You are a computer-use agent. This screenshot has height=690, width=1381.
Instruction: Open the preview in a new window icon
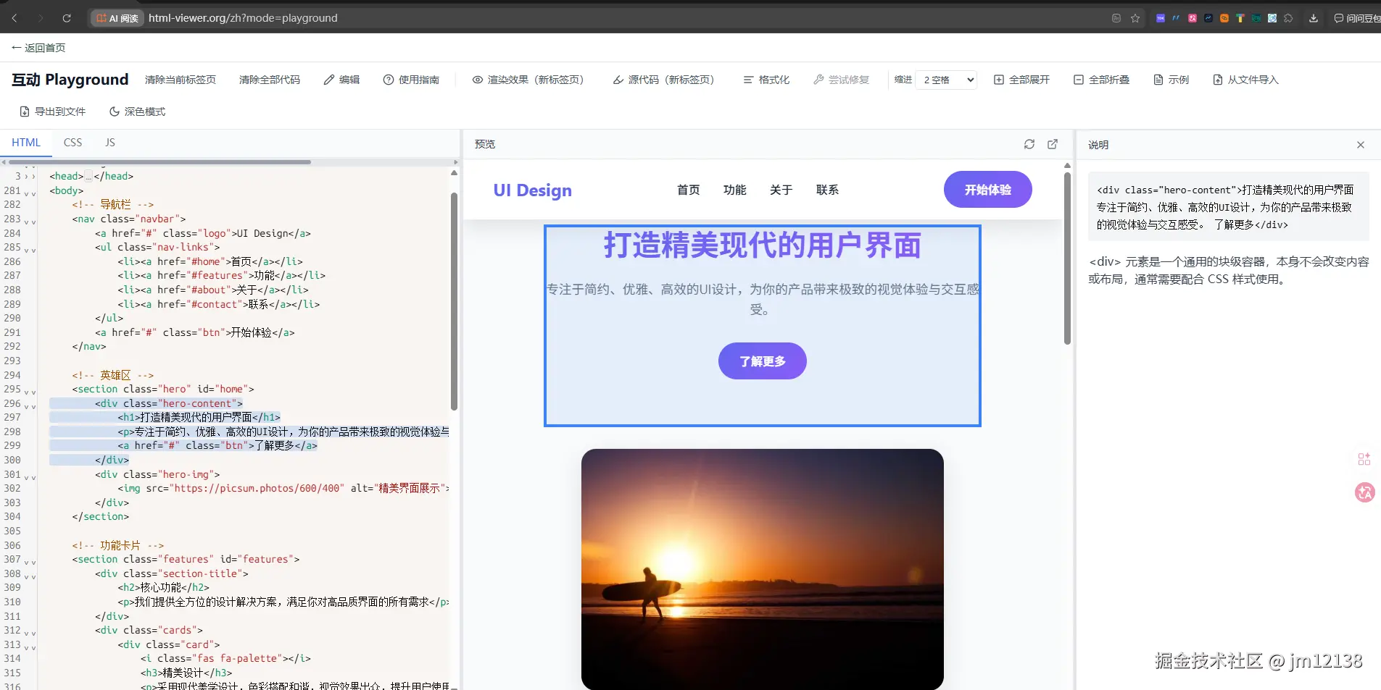coord(1053,144)
